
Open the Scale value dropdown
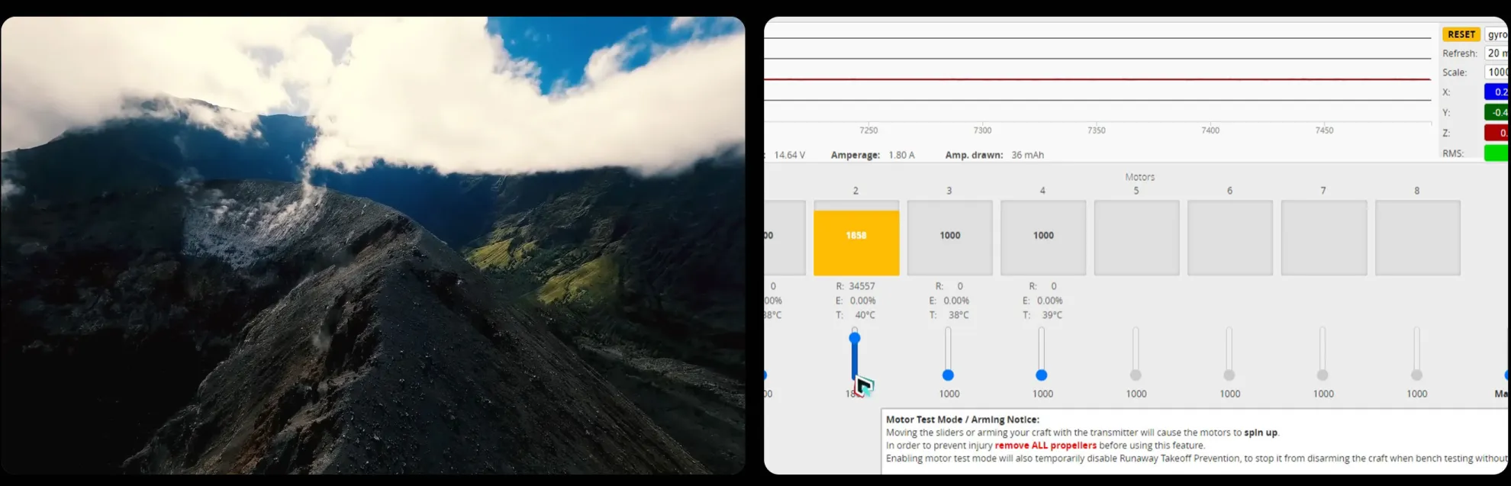click(x=1497, y=72)
